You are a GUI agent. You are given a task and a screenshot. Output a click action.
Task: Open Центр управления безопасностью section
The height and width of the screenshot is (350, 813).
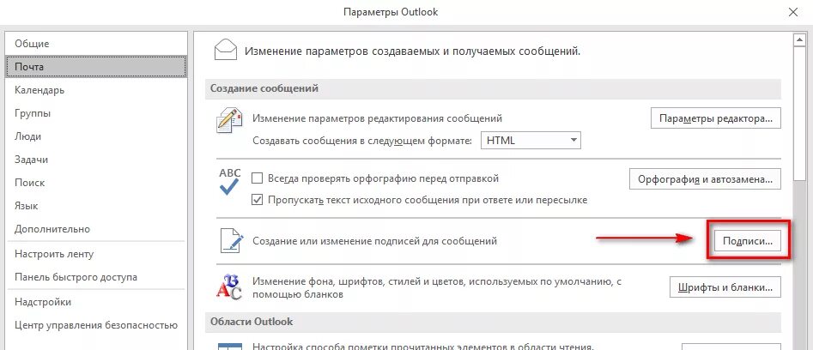96,325
